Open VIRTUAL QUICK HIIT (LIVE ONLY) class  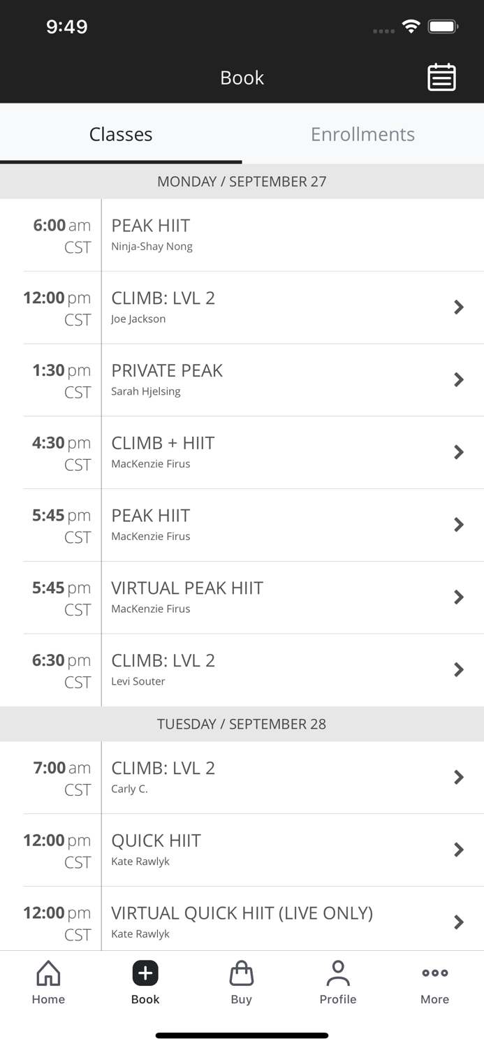(242, 922)
